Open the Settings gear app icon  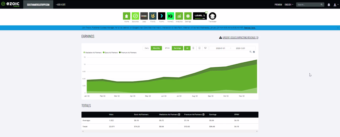coord(188,16)
